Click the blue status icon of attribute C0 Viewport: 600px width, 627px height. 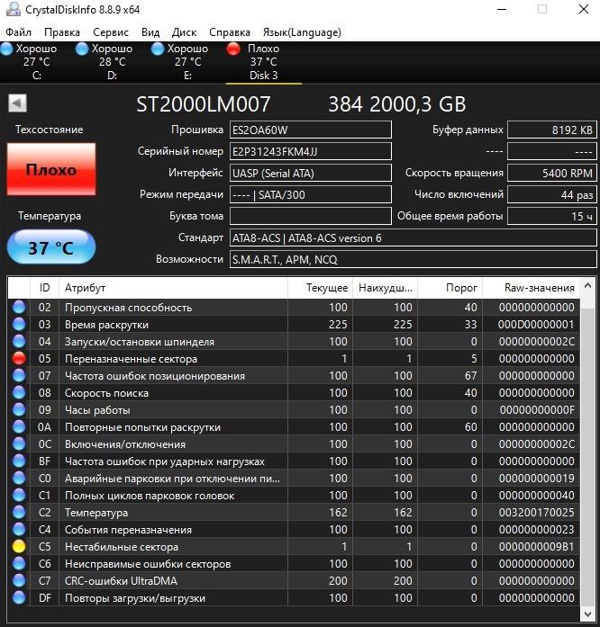pyautogui.click(x=19, y=478)
